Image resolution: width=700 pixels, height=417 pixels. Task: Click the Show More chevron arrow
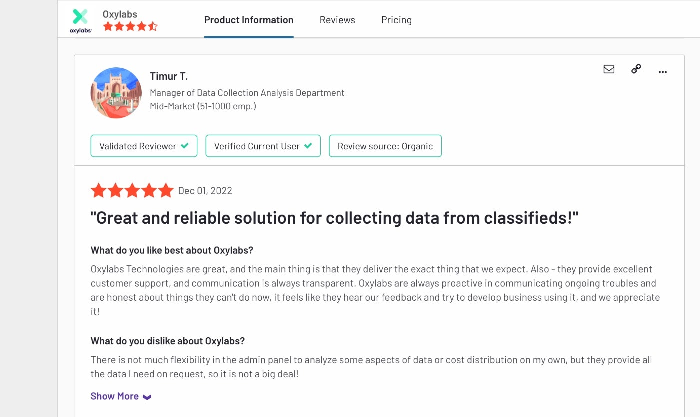(147, 397)
